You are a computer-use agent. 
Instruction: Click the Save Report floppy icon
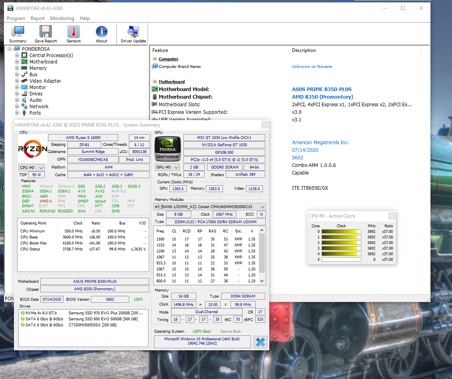click(45, 32)
